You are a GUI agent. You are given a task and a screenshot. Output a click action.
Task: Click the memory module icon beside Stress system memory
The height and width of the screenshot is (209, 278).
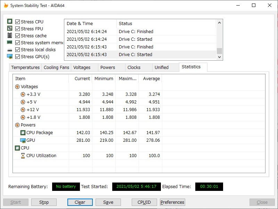10,42
